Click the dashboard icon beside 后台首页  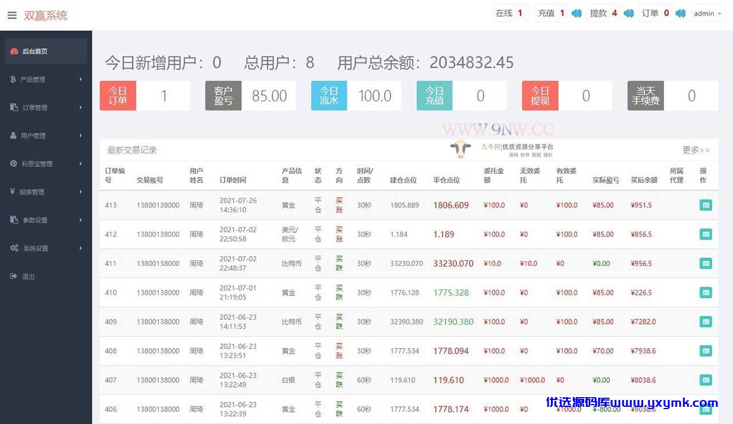pyautogui.click(x=14, y=51)
